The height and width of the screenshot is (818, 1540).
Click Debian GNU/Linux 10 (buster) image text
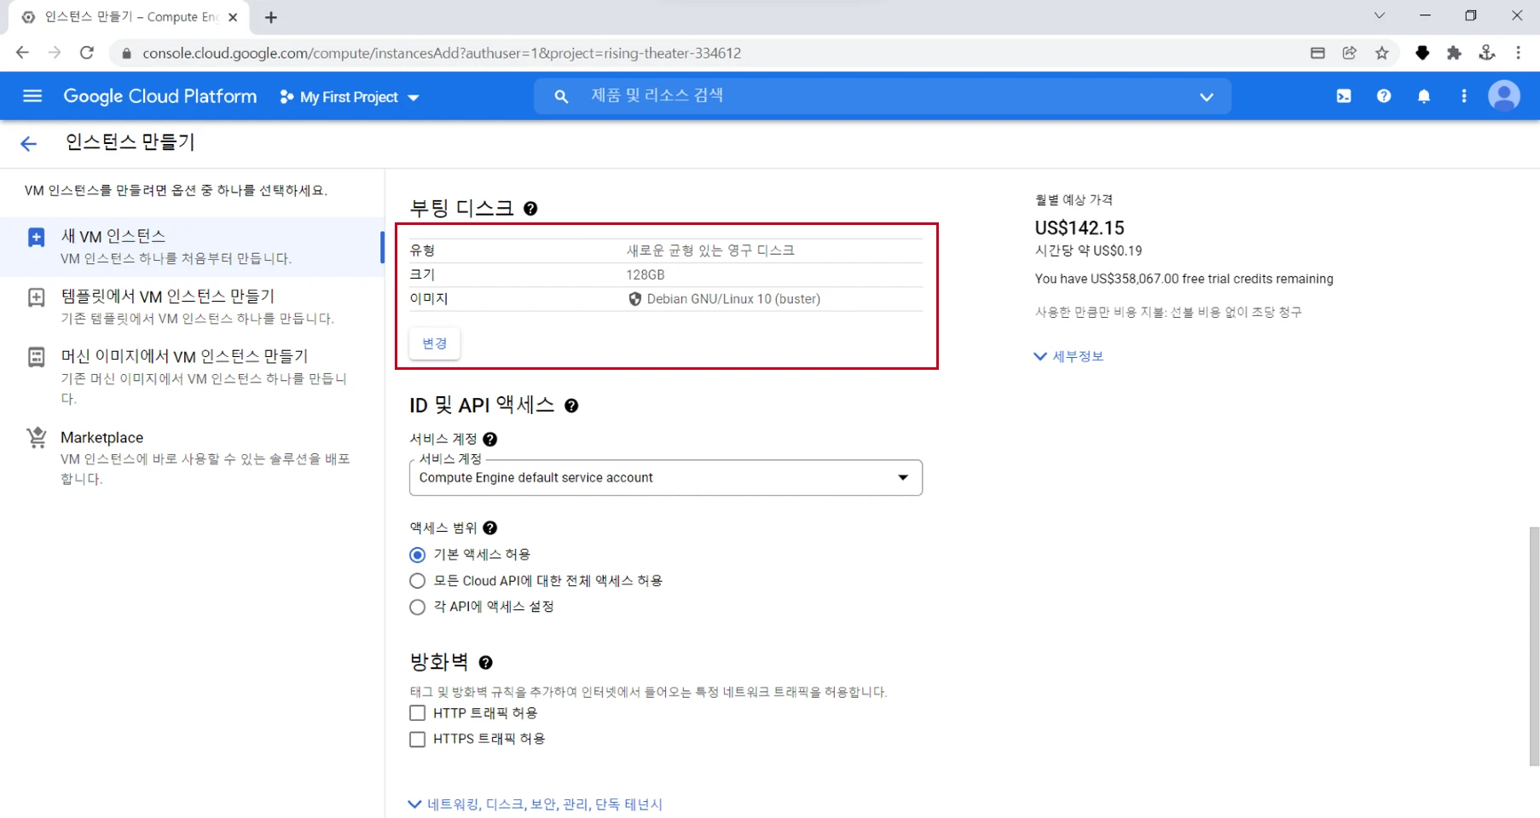point(733,299)
